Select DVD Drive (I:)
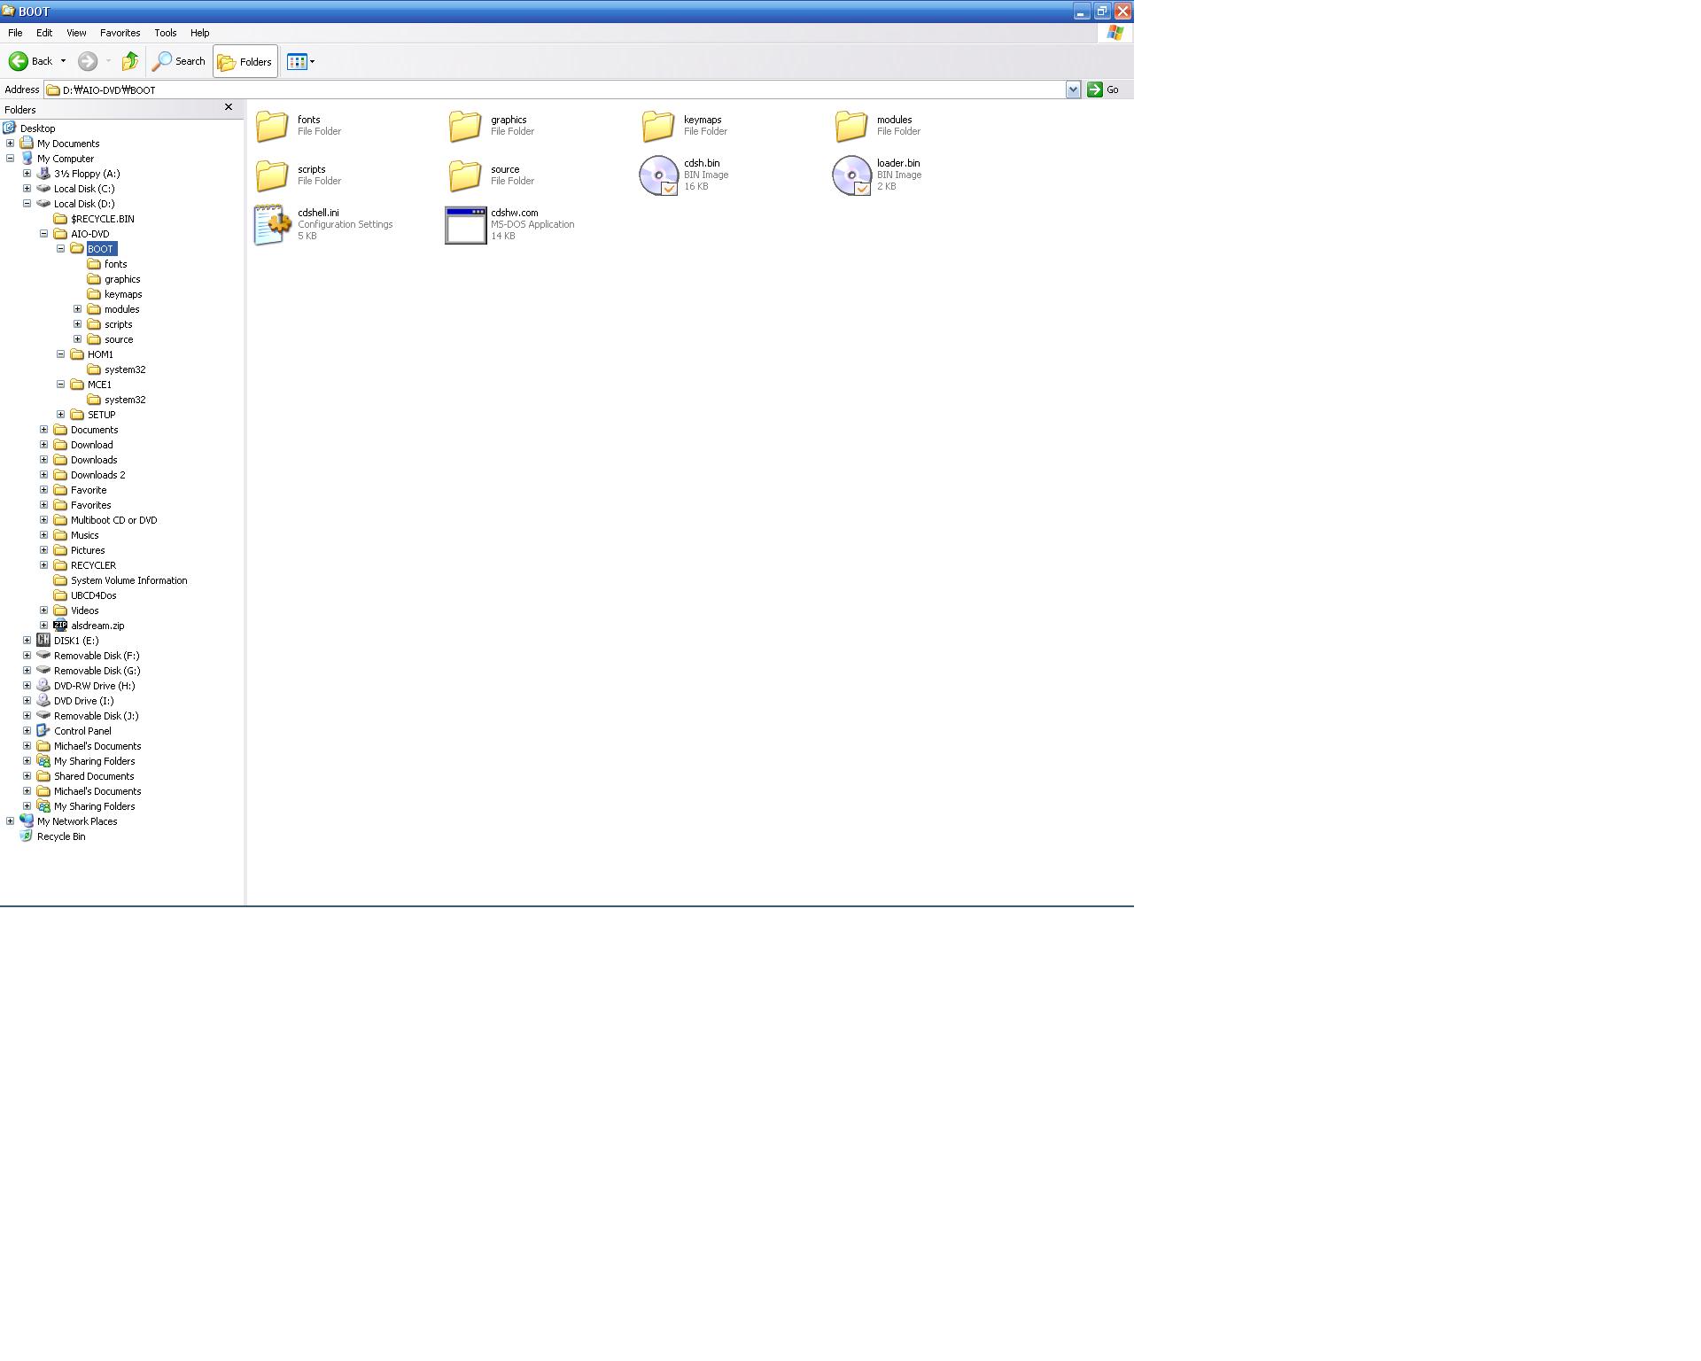The width and height of the screenshot is (1701, 1361). click(x=83, y=701)
